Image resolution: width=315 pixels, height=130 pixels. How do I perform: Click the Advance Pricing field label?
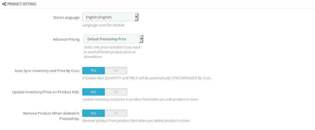click(66, 39)
